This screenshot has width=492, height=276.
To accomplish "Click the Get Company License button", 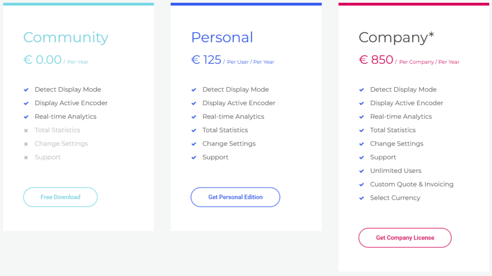I will (405, 238).
